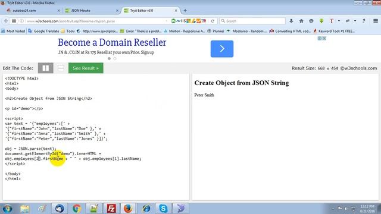Run code with See Result button
Screen dimensions: 381x214
pos(86,68)
